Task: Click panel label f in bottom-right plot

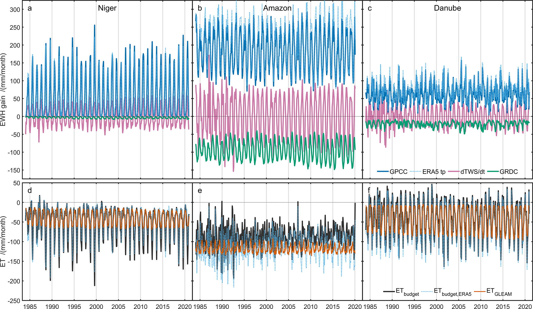Action: click(369, 190)
